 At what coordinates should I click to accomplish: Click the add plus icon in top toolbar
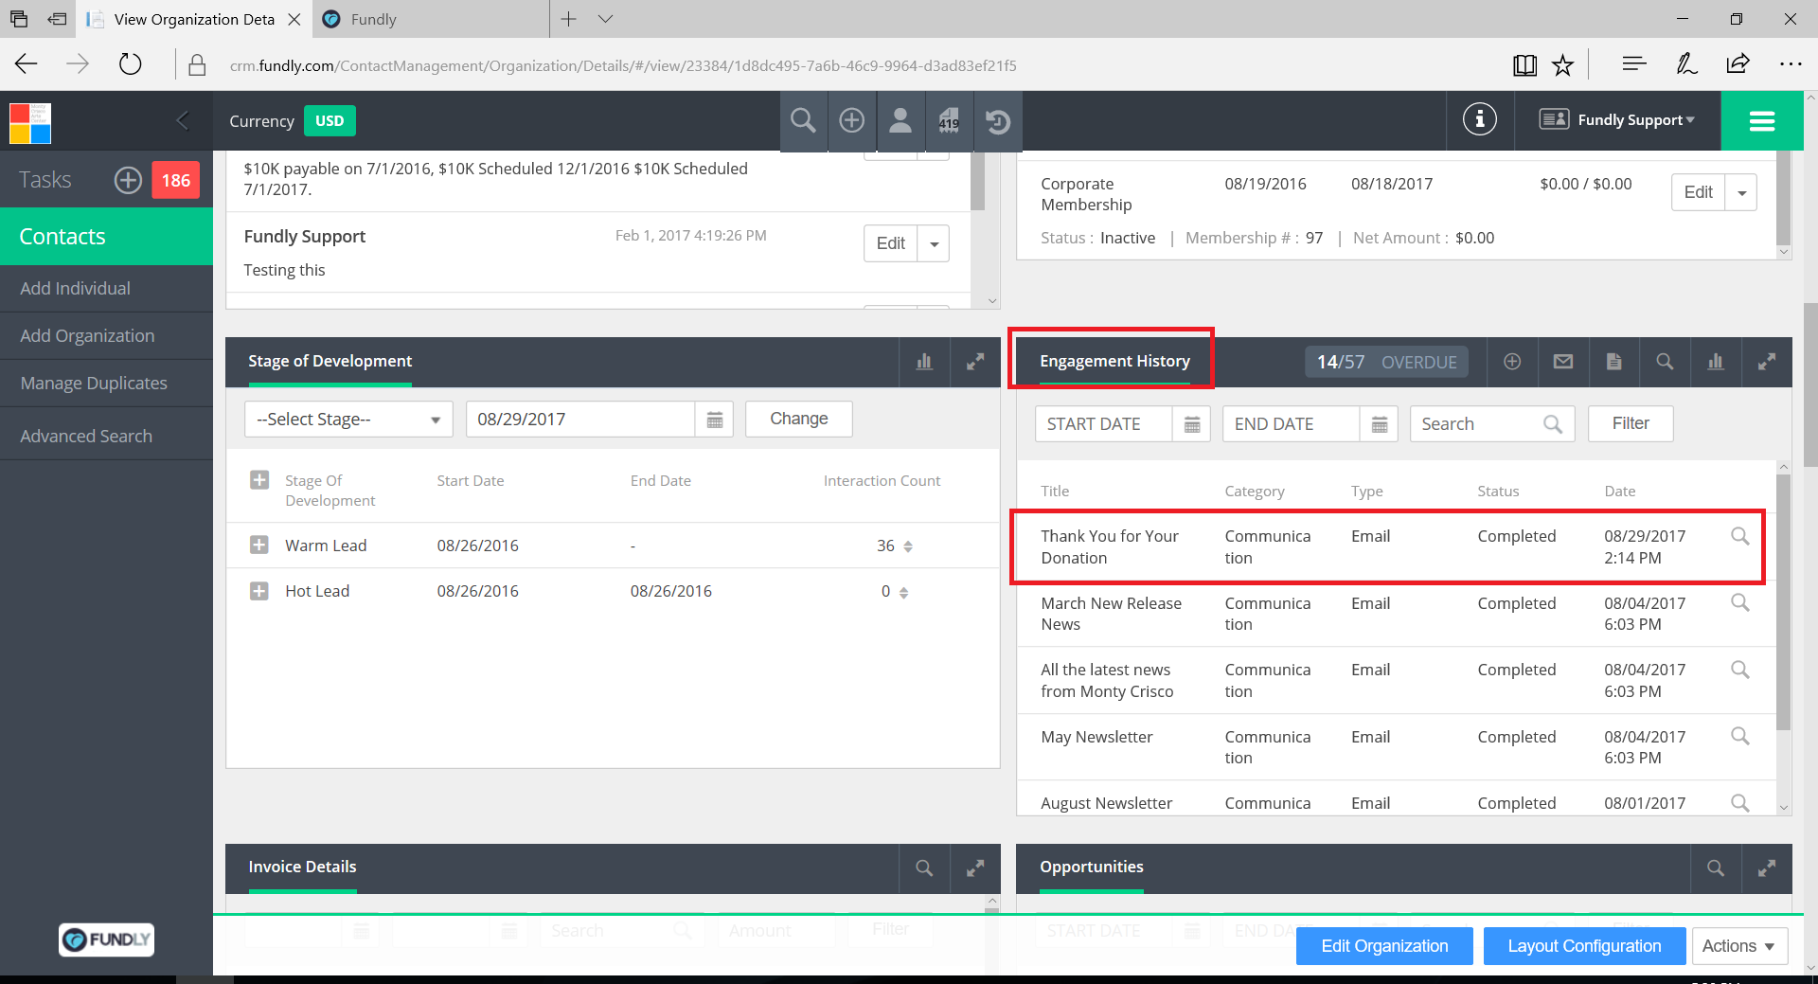(852, 120)
